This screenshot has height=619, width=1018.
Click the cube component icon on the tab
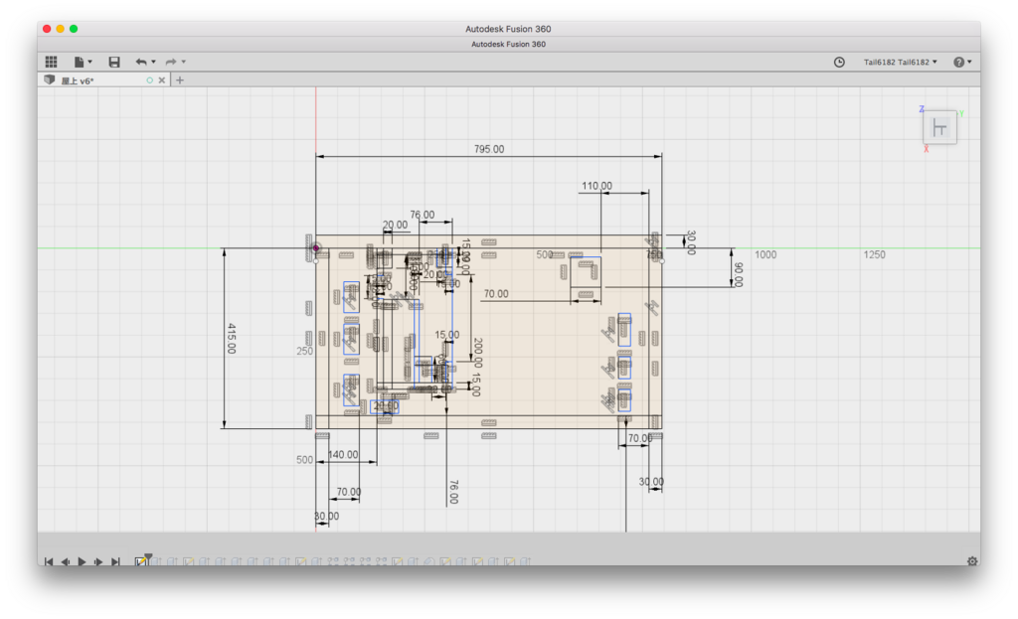pos(50,79)
